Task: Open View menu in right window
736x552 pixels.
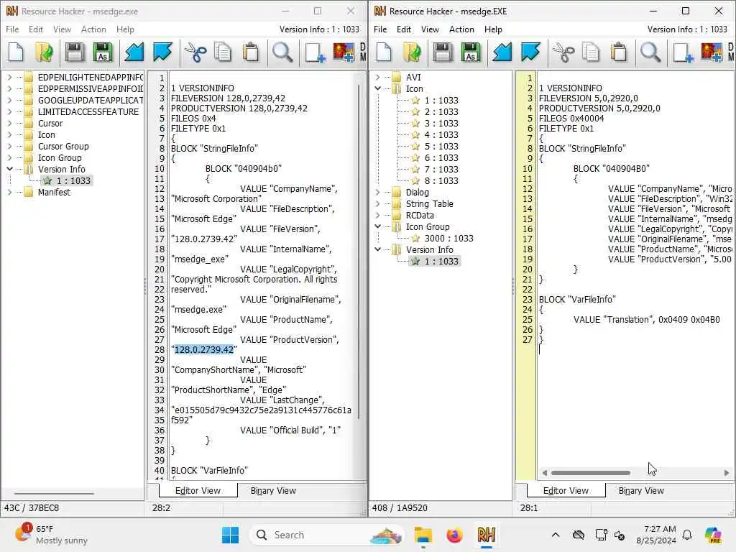Action: [430, 29]
